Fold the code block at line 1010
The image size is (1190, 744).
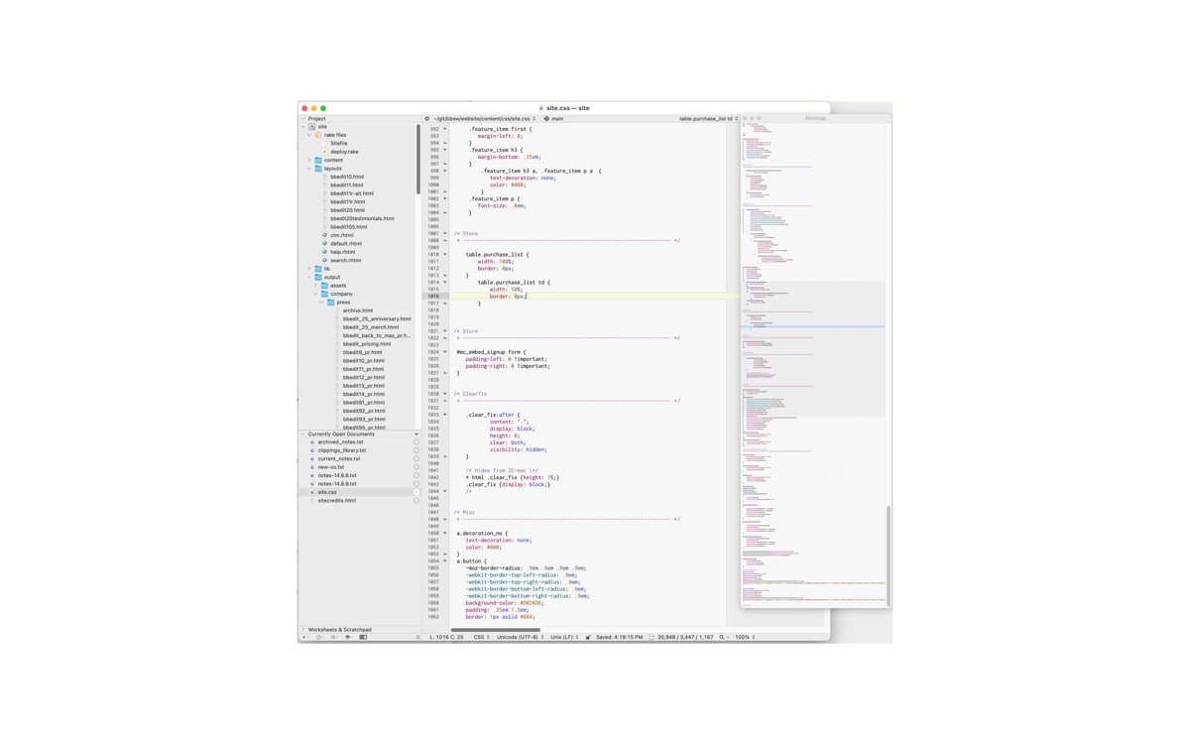point(444,254)
